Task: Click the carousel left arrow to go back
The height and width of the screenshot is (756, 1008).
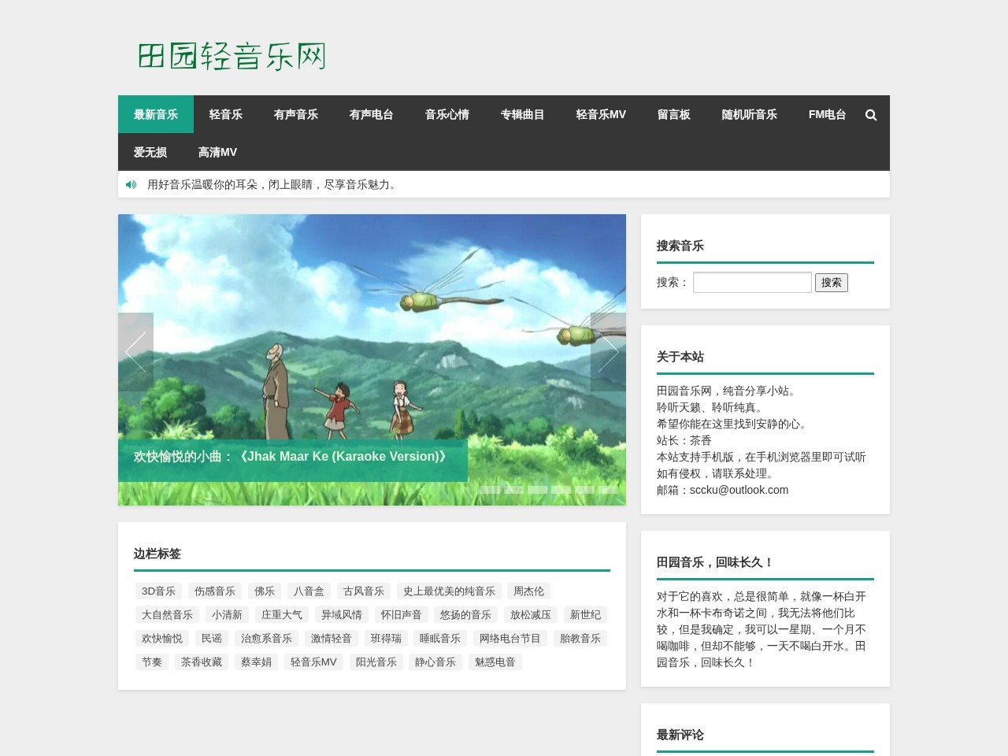Action: tap(135, 352)
